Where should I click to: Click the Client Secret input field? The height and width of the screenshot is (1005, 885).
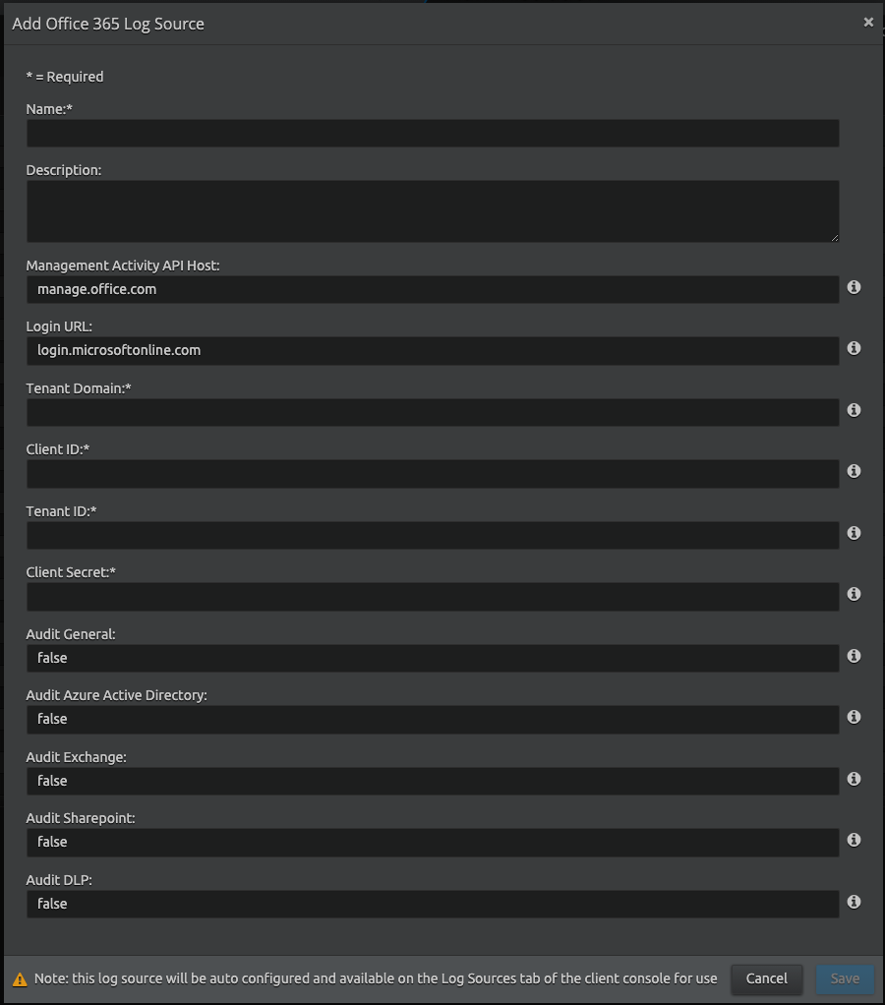click(x=433, y=596)
